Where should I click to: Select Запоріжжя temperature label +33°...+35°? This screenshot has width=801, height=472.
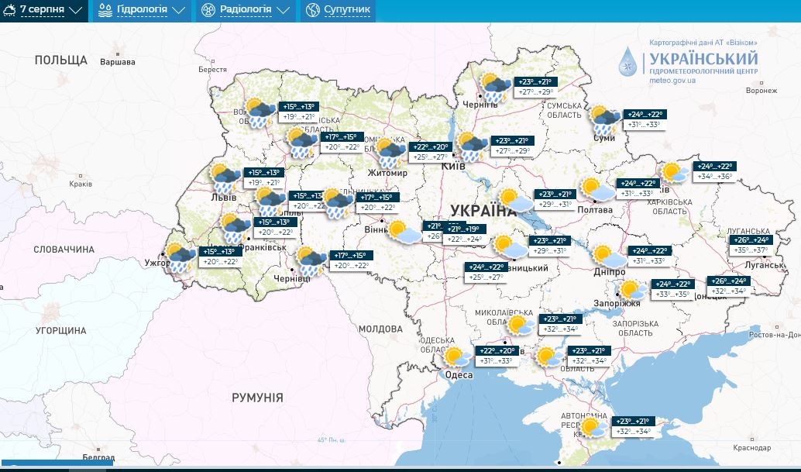pos(672,294)
